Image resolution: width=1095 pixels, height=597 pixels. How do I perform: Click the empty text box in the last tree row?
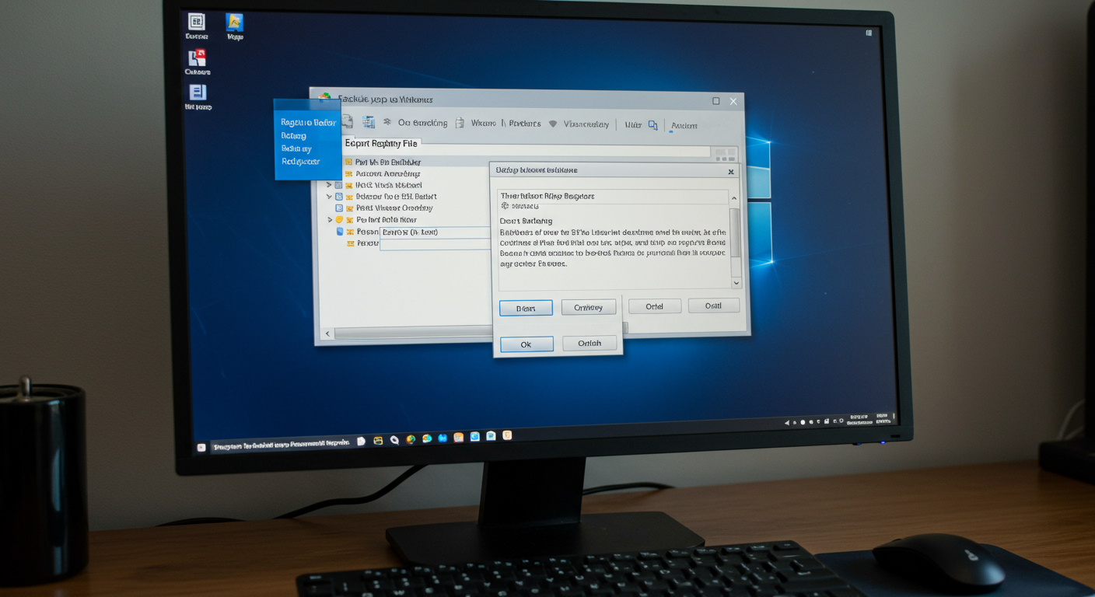435,244
